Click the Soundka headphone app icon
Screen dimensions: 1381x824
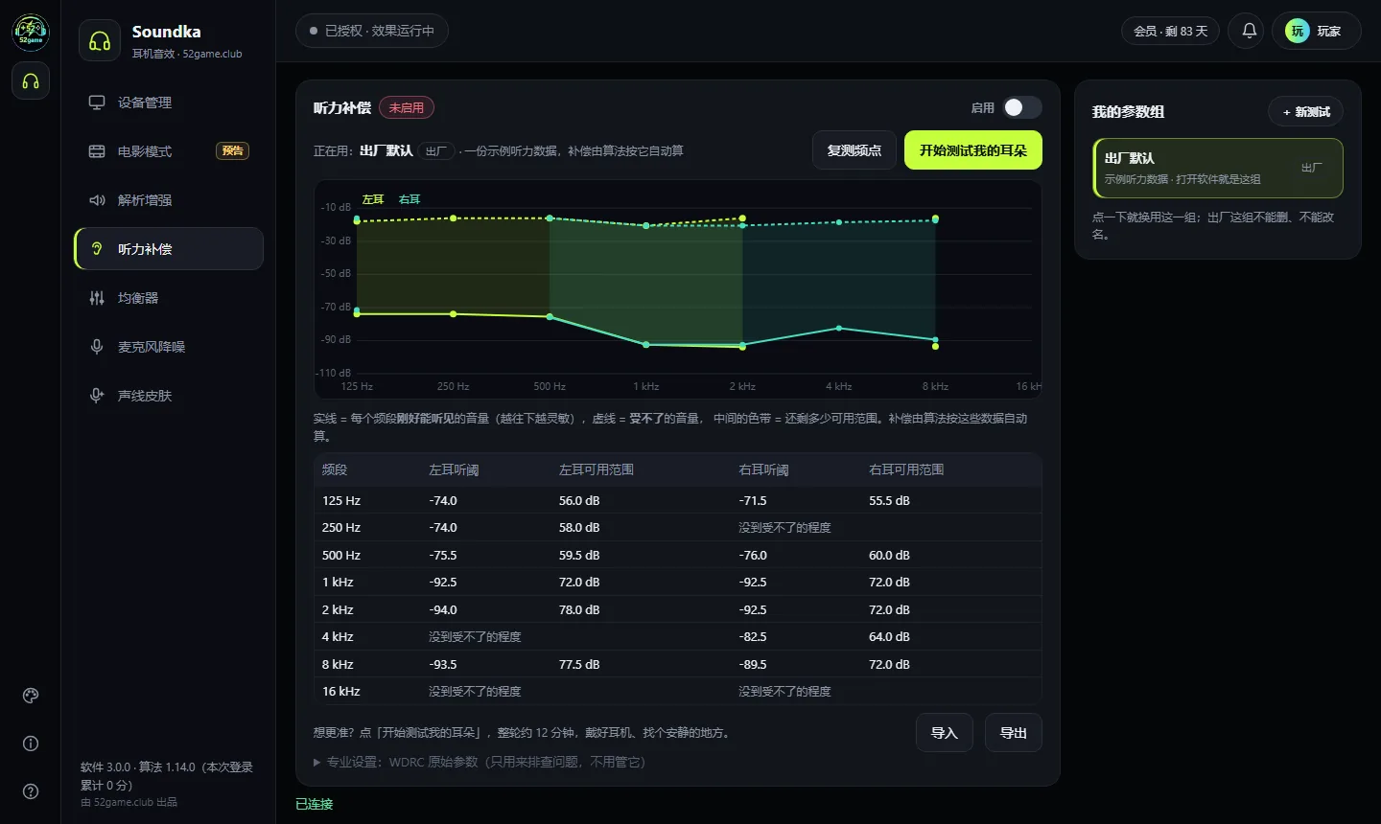coord(100,41)
